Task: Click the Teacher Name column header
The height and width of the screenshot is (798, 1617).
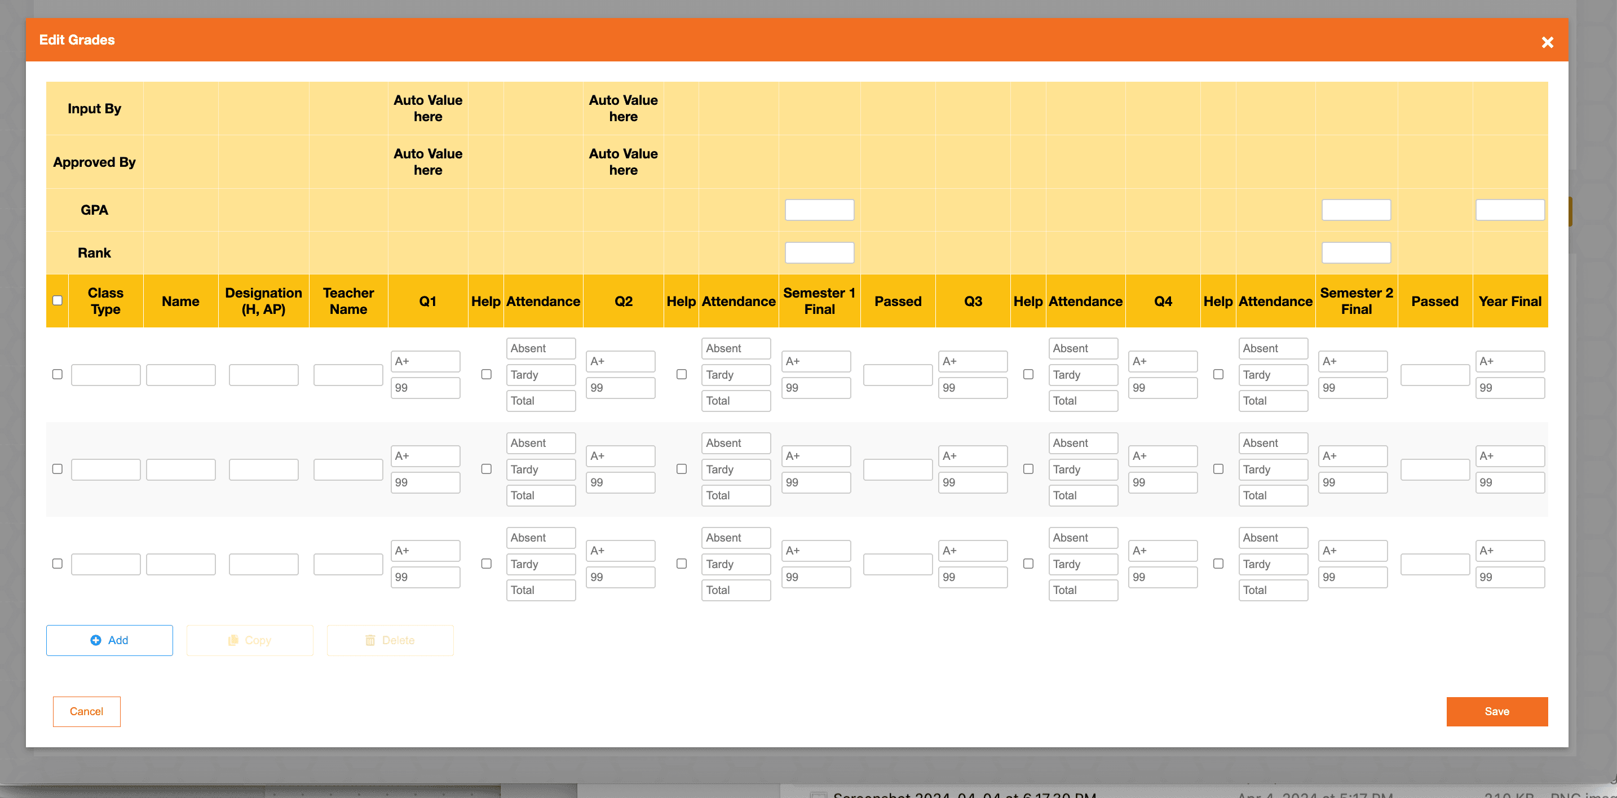Action: 348,301
